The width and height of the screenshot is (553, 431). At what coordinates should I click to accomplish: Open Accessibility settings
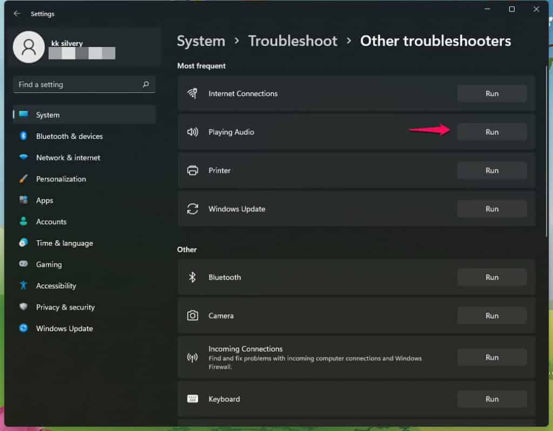[x=84, y=286]
